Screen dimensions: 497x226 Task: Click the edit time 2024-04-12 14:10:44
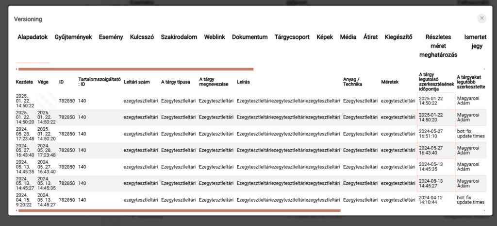[431, 200]
